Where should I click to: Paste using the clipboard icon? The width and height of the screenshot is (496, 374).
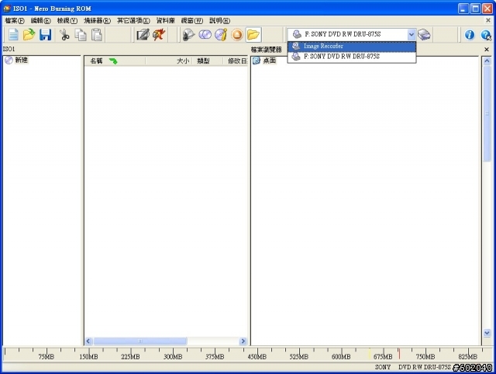[x=97, y=34]
